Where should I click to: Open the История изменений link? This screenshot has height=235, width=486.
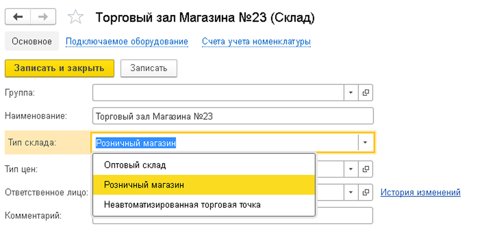[420, 193]
